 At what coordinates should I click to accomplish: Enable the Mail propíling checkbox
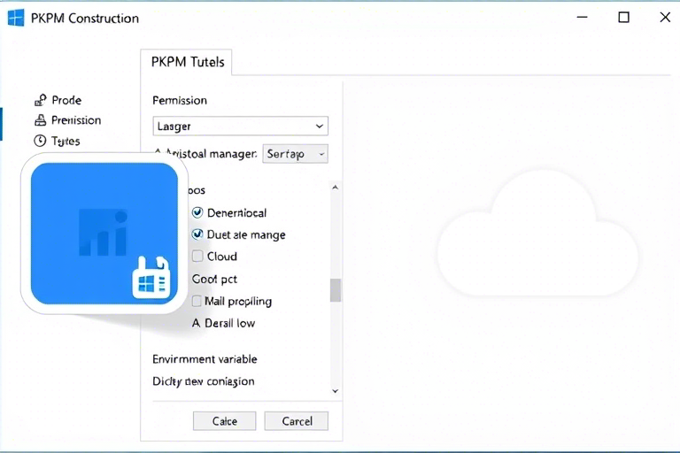[x=197, y=301]
